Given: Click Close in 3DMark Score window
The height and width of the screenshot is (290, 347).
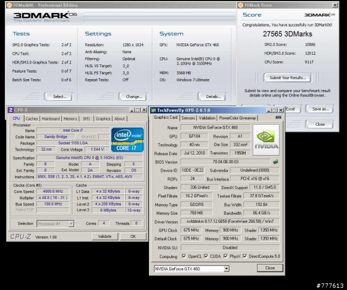Looking at the screenshot, I should 320,124.
